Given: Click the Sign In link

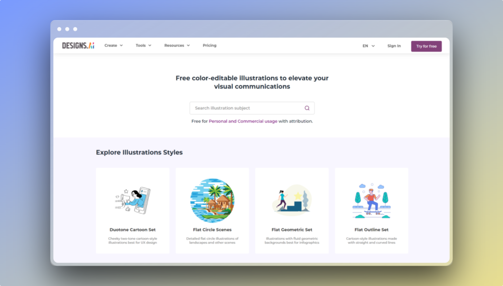Looking at the screenshot, I should [x=394, y=46].
